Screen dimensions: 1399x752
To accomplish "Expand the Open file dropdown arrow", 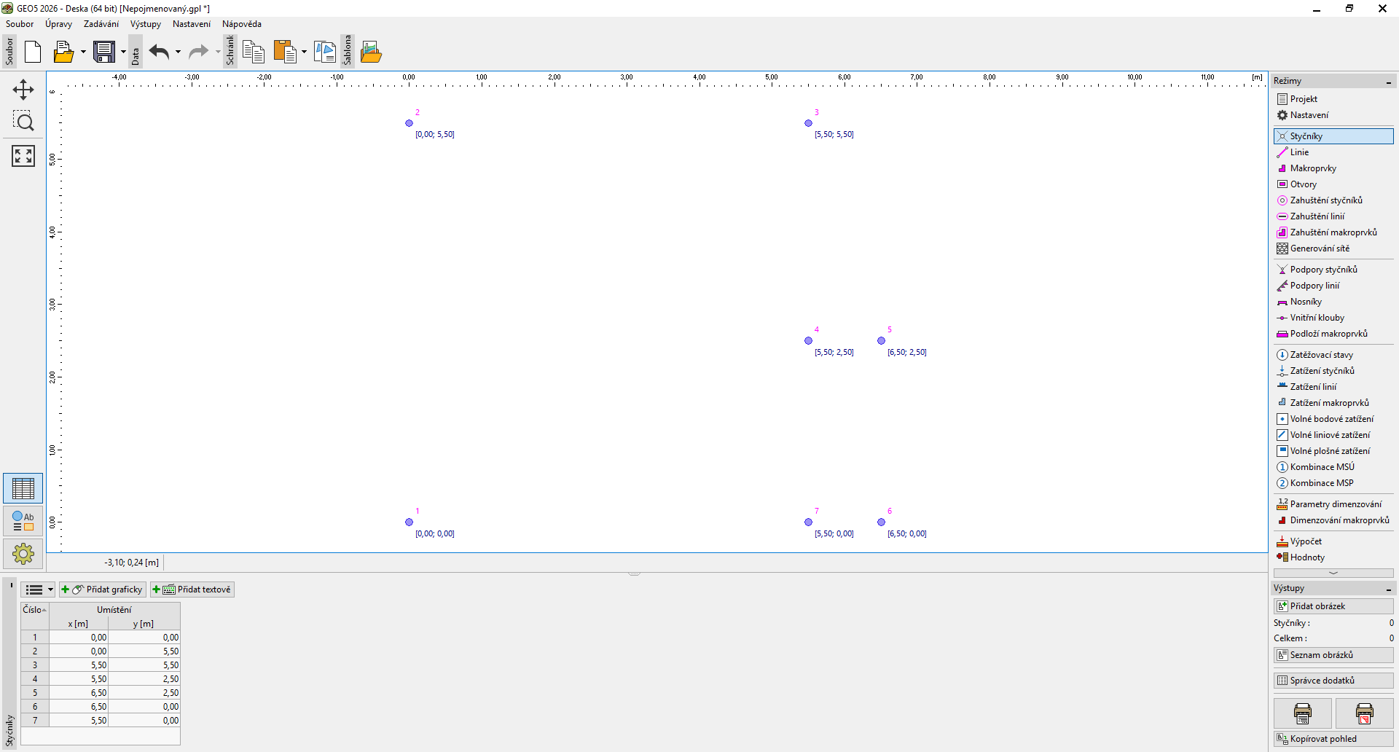I will (x=83, y=52).
